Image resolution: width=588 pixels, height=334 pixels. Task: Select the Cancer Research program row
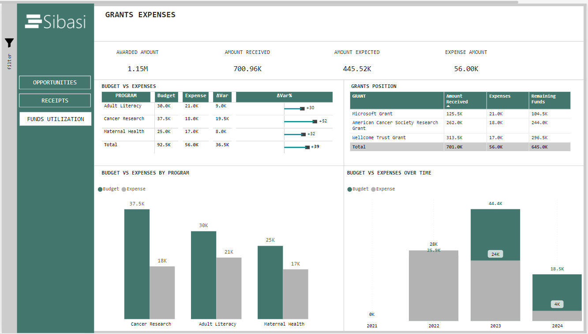(x=217, y=121)
